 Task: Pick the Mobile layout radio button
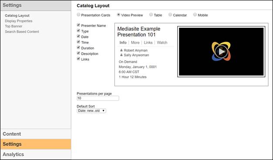point(195,15)
